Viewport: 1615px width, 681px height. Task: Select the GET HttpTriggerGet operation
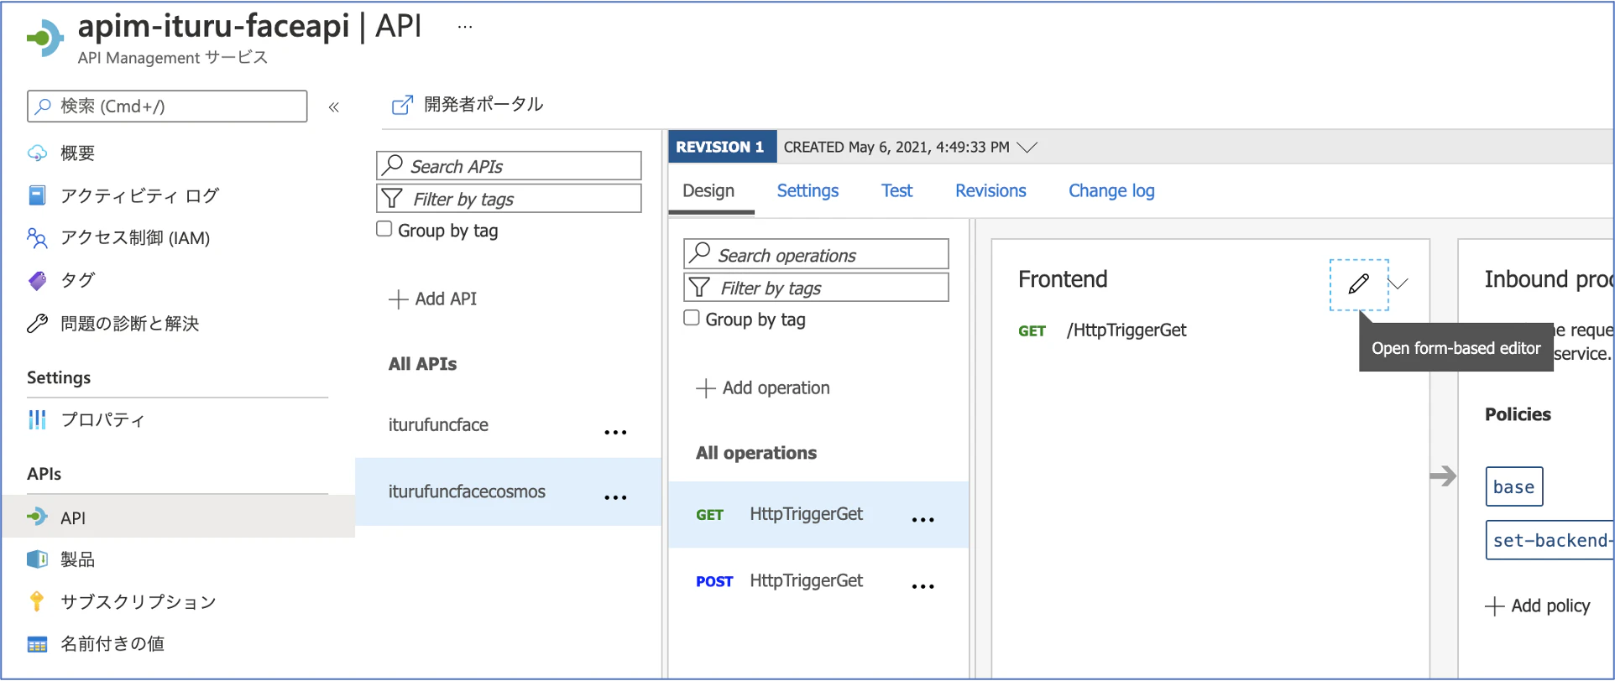tap(818, 515)
